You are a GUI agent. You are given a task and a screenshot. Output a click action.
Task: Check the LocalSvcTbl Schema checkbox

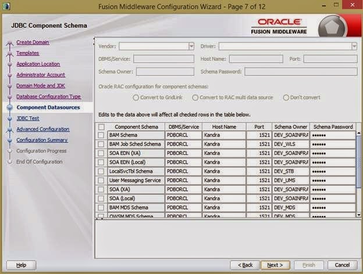tap(101, 171)
